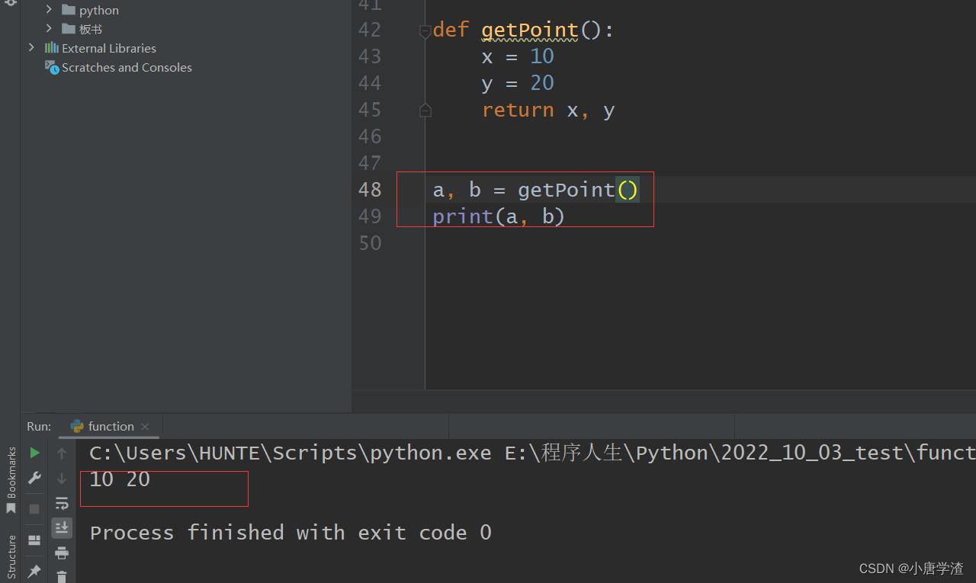Toggle scroll to end of console
Image resolution: width=976 pixels, height=583 pixels.
pyautogui.click(x=62, y=527)
